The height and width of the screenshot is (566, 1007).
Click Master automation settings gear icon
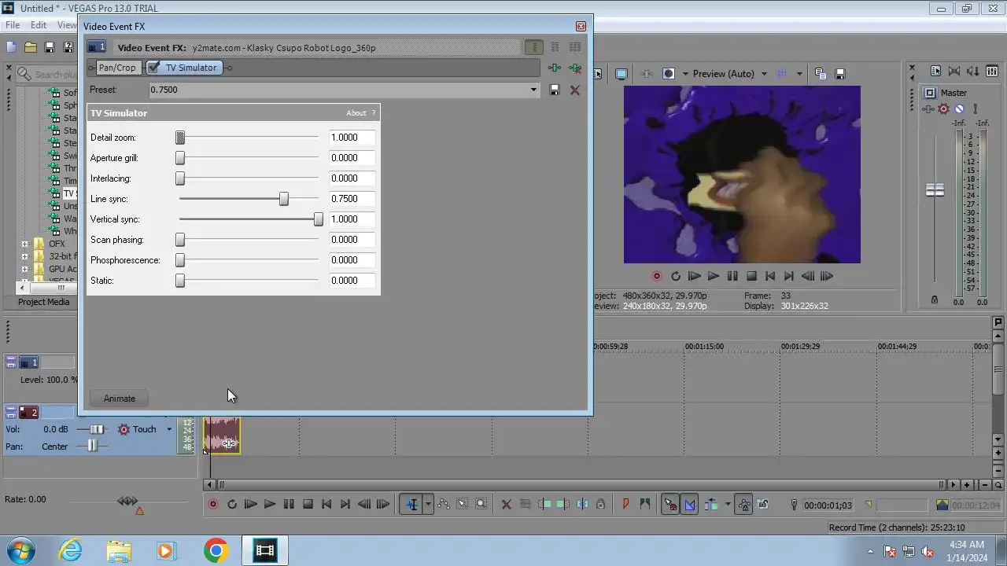click(944, 108)
